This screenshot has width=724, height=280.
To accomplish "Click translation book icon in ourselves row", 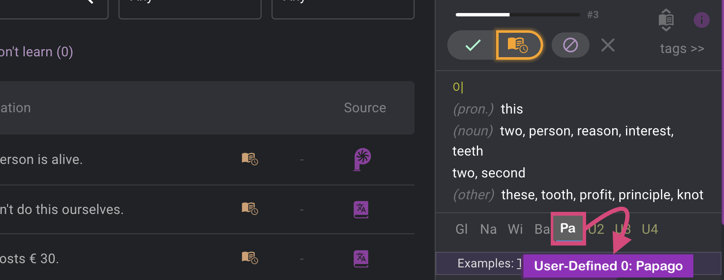I will point(361,209).
